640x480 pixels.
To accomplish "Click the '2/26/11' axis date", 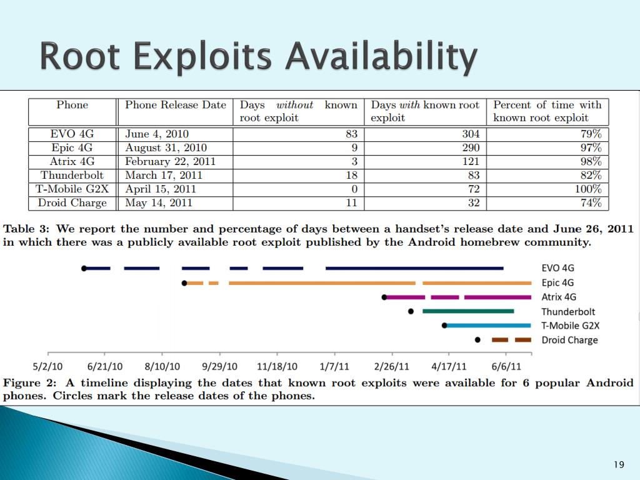I will point(391,366).
